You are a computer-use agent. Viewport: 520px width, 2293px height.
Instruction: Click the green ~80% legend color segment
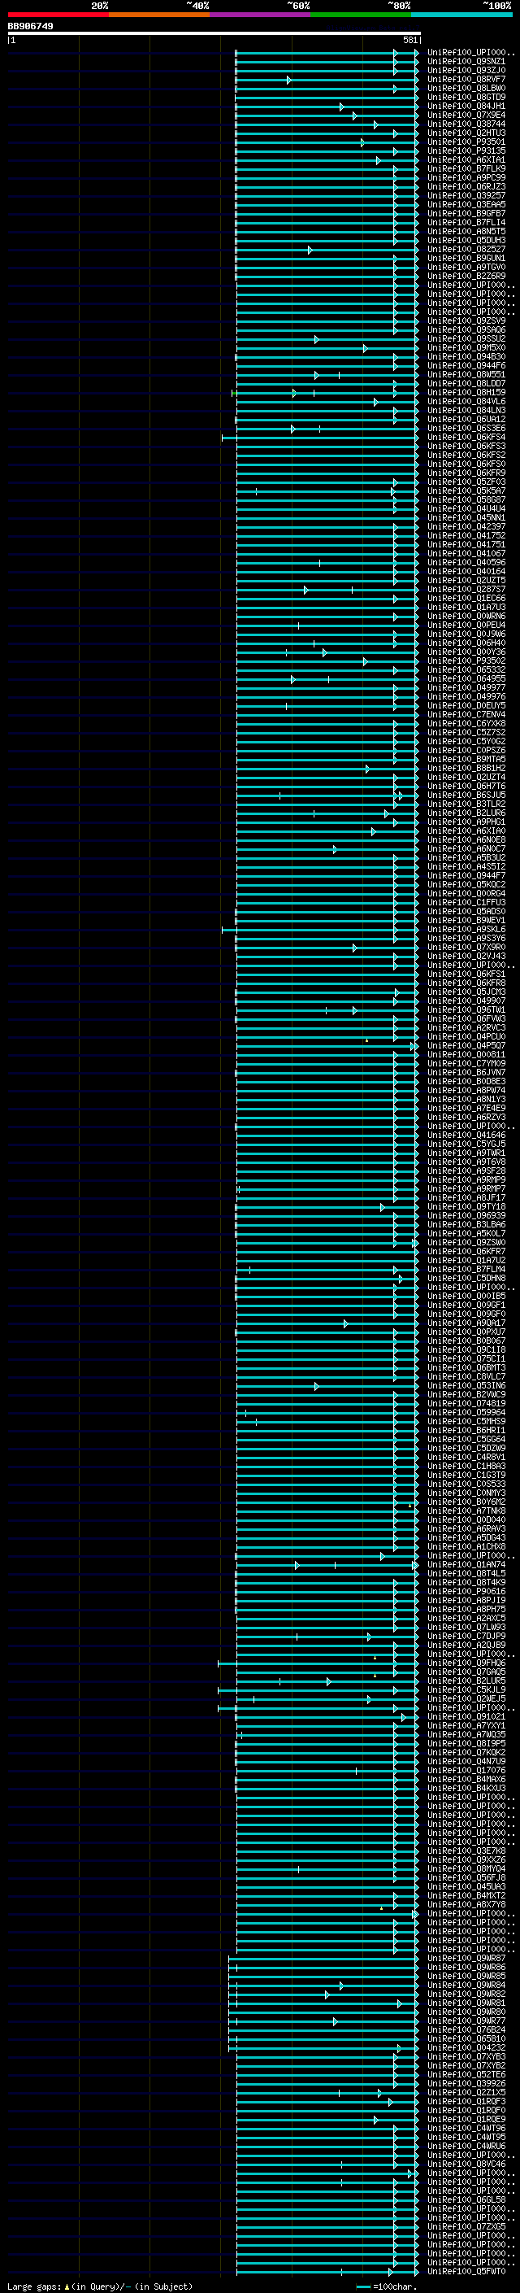click(x=361, y=15)
